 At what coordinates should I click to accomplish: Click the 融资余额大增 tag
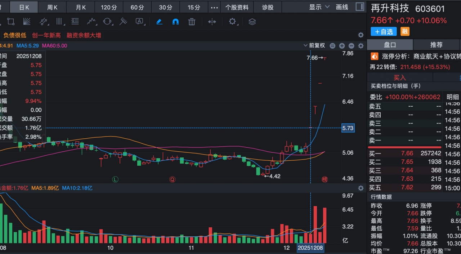[84, 35]
